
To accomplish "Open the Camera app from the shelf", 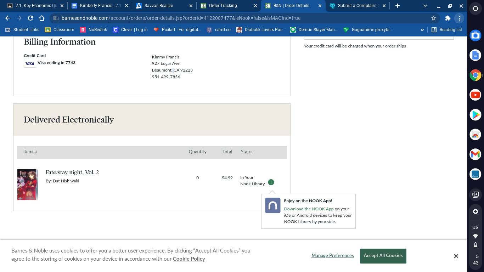I will [x=475, y=35].
